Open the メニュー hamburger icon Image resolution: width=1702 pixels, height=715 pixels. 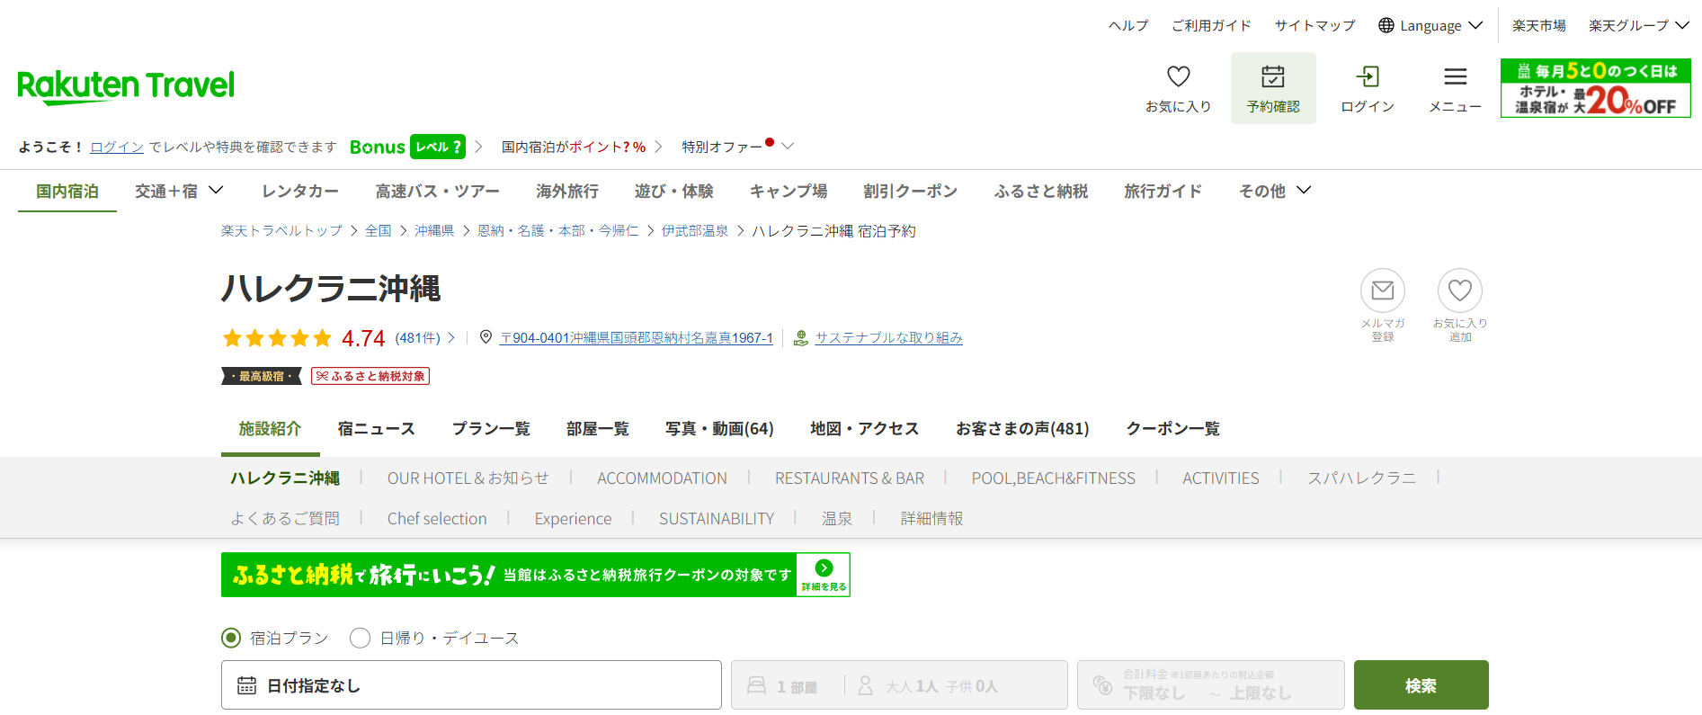1455,77
